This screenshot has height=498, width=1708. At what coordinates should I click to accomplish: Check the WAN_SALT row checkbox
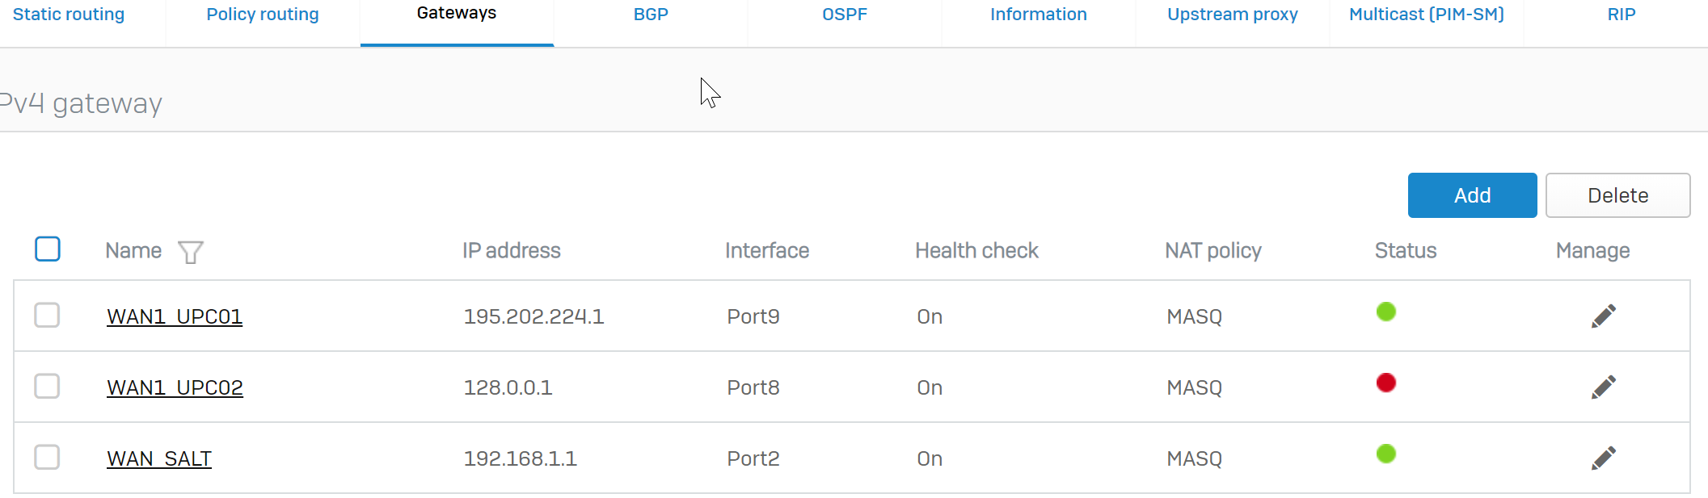point(47,457)
